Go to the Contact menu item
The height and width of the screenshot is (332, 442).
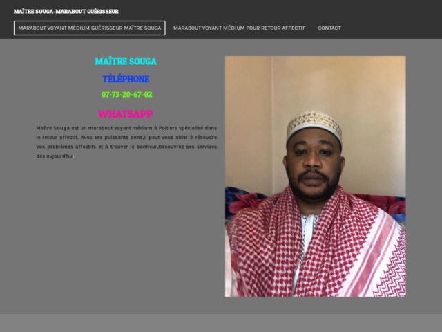coord(329,28)
